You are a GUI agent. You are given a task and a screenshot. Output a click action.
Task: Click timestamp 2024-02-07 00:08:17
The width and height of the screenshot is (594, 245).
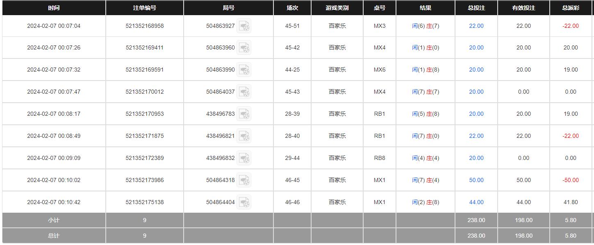(54, 114)
